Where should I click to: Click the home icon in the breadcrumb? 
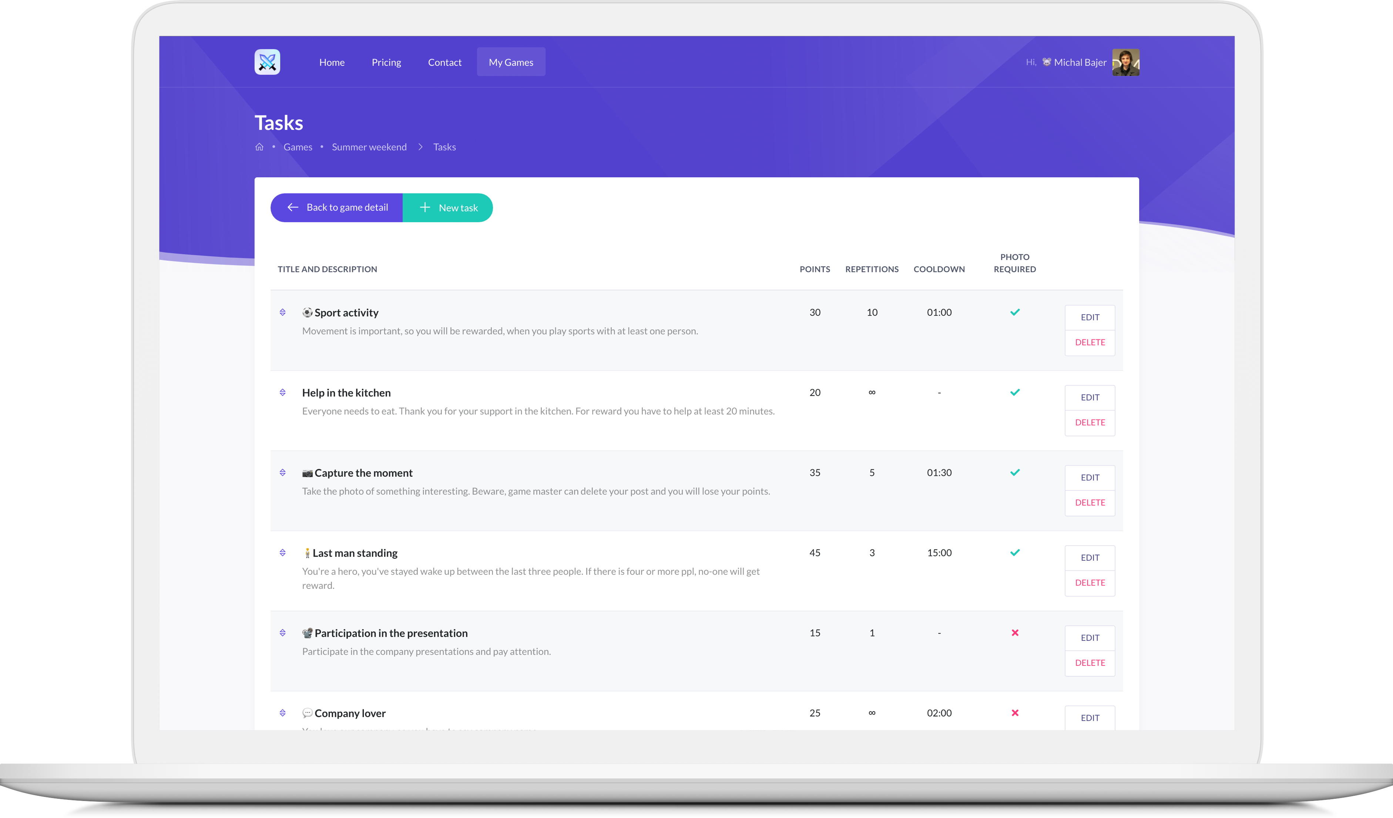click(x=259, y=147)
